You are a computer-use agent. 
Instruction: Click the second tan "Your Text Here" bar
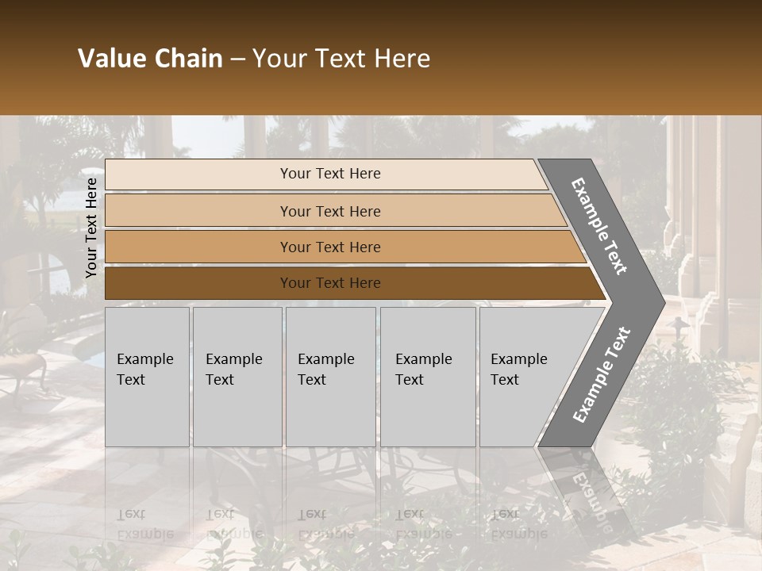click(x=329, y=211)
